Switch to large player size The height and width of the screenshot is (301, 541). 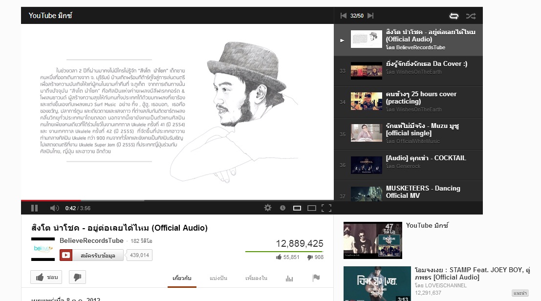pyautogui.click(x=312, y=208)
